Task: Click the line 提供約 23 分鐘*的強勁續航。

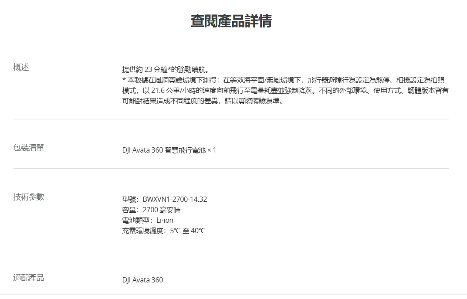Action: tap(166, 70)
